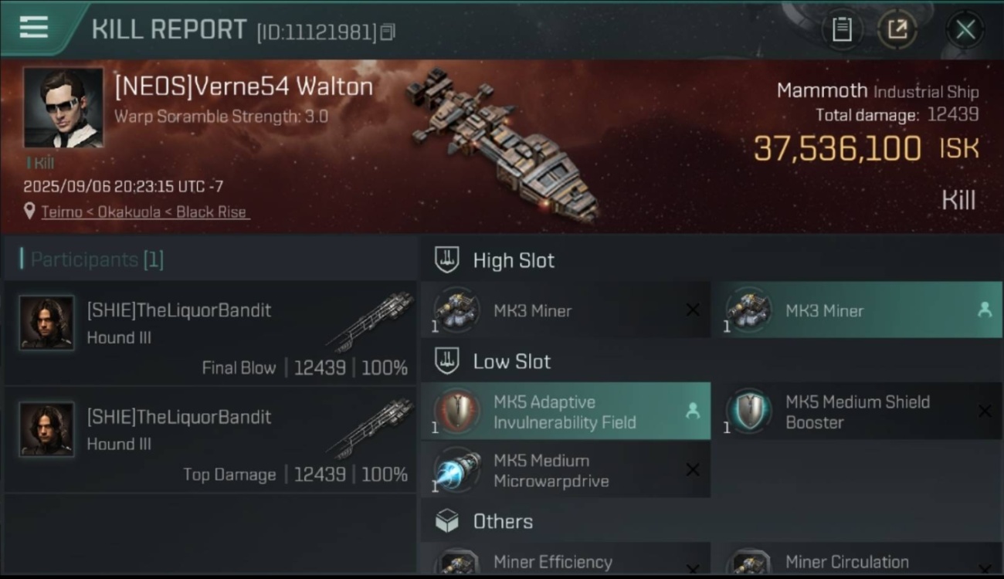This screenshot has height=579, width=1004.
Task: Click the location pin icon
Action: tap(29, 212)
